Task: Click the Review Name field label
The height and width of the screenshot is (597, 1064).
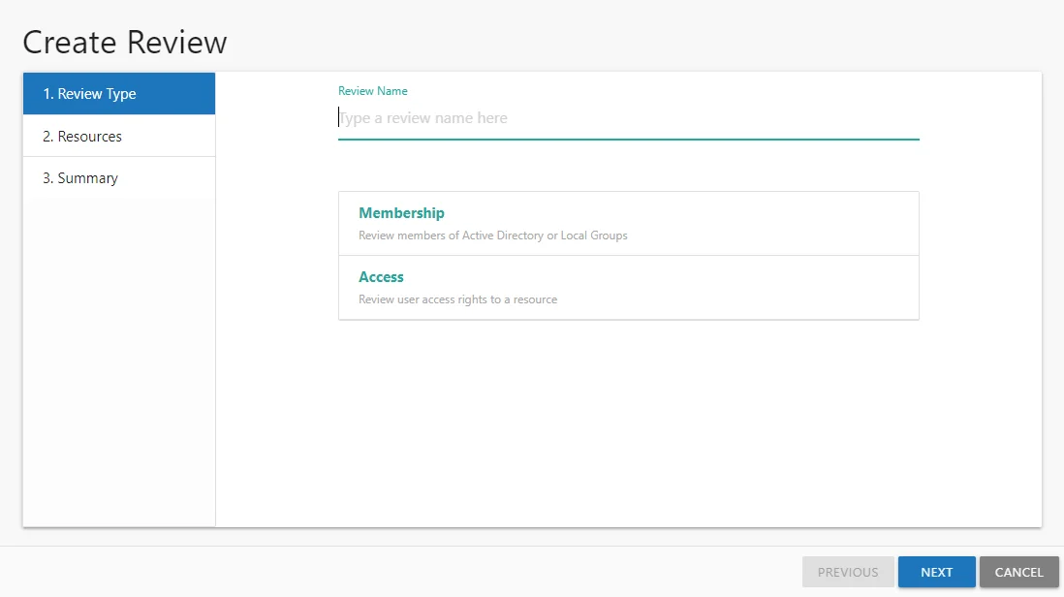Action: [372, 91]
